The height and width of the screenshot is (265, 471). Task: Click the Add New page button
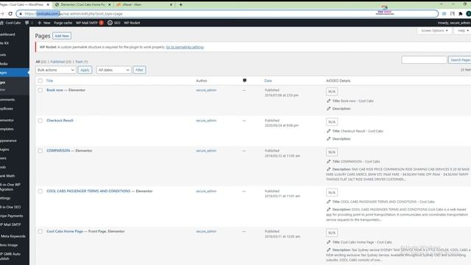click(x=62, y=36)
